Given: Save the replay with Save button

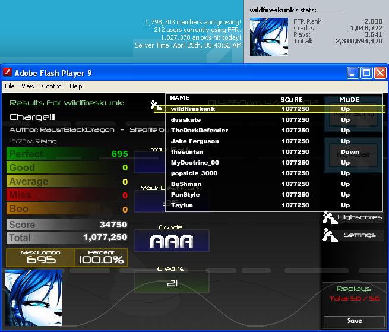Looking at the screenshot, I should click(355, 321).
